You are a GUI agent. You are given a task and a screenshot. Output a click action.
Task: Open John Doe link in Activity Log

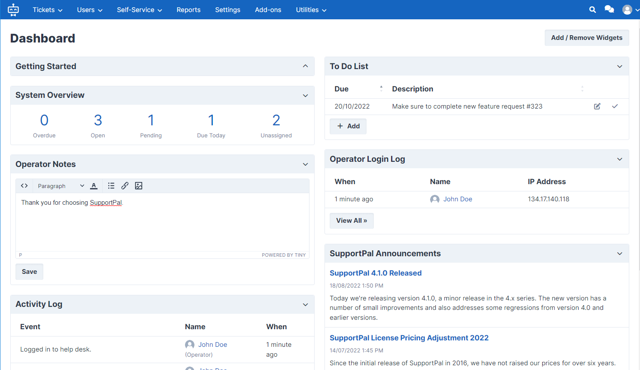coord(212,345)
